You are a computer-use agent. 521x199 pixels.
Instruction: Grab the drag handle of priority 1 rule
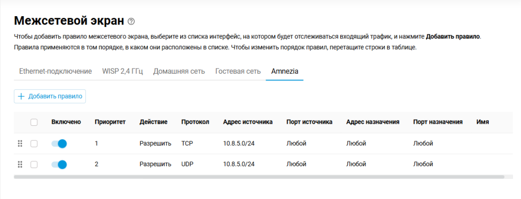tap(20, 143)
